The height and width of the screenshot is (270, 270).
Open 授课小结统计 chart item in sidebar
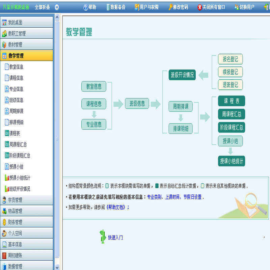coord(18,178)
